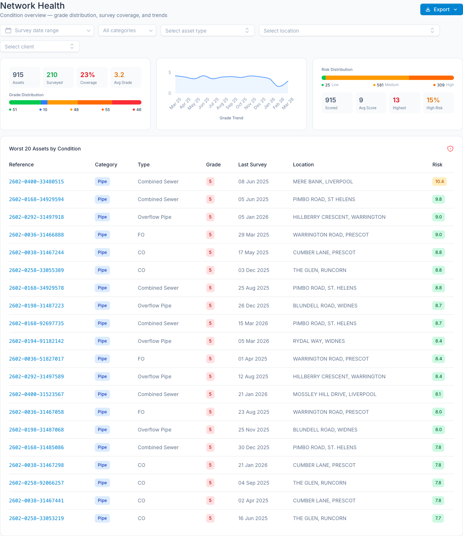Click the Export button
This screenshot has height=536, width=463.
[442, 9]
